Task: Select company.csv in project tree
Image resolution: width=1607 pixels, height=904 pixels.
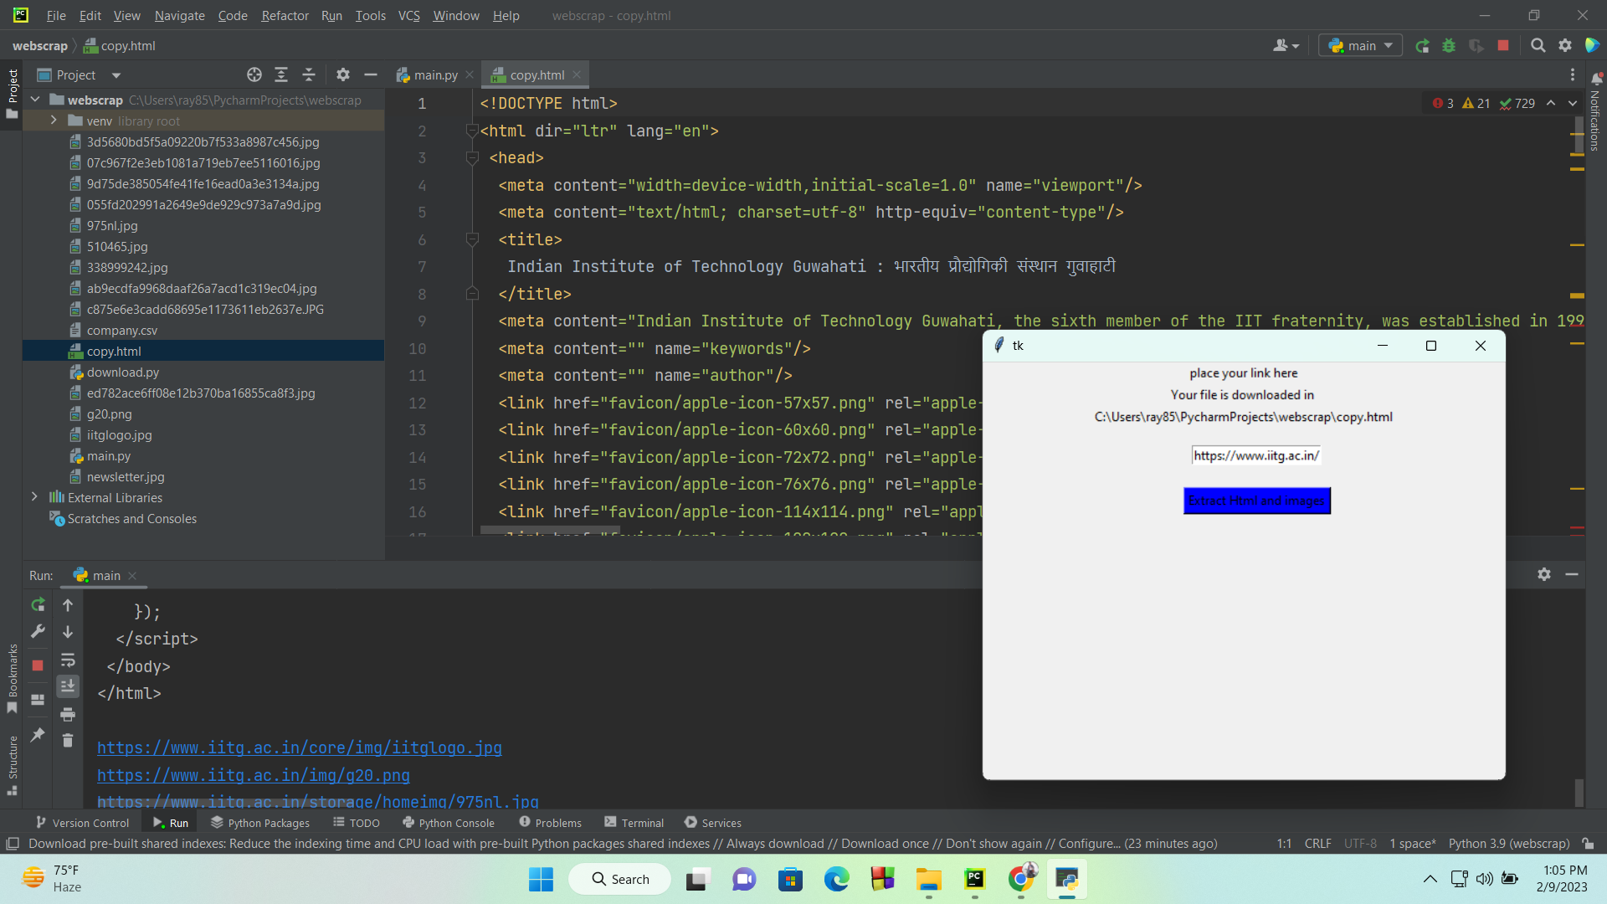Action: (121, 330)
